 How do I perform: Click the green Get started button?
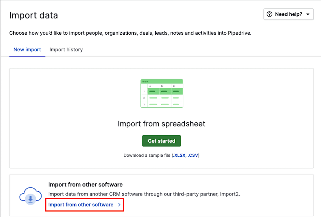point(162,141)
